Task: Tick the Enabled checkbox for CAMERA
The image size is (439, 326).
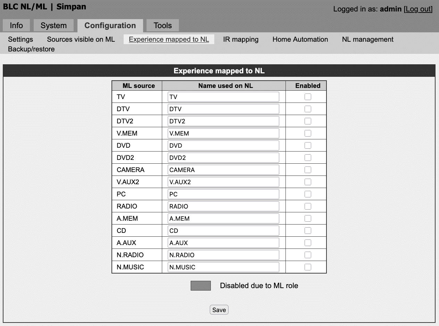Action: pyautogui.click(x=308, y=170)
